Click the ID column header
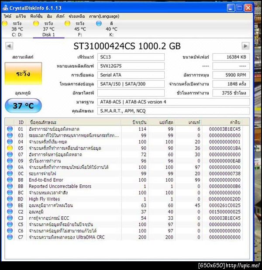 coord(21,122)
